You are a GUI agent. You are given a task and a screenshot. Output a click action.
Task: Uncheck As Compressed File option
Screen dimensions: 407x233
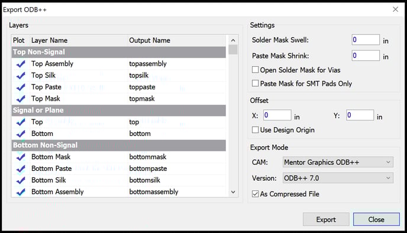click(256, 194)
